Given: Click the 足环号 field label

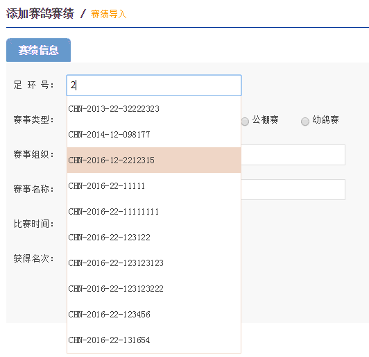Looking at the screenshot, I should tap(34, 85).
